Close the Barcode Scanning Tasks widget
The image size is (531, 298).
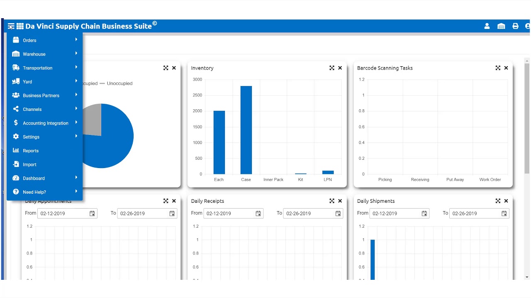coord(506,68)
